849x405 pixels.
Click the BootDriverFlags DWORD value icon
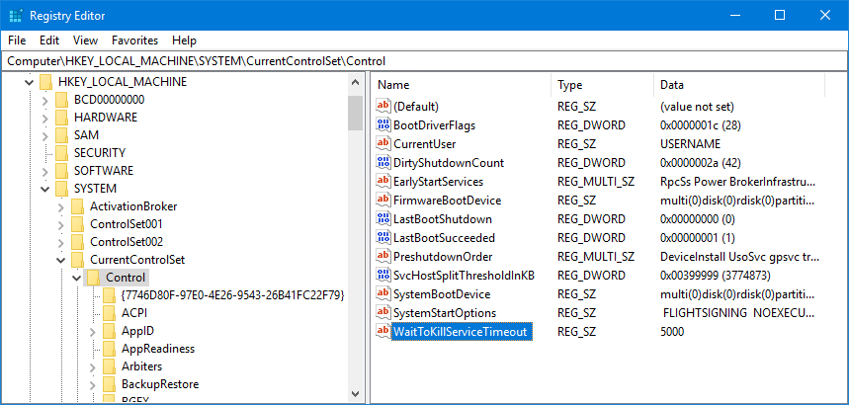point(383,125)
